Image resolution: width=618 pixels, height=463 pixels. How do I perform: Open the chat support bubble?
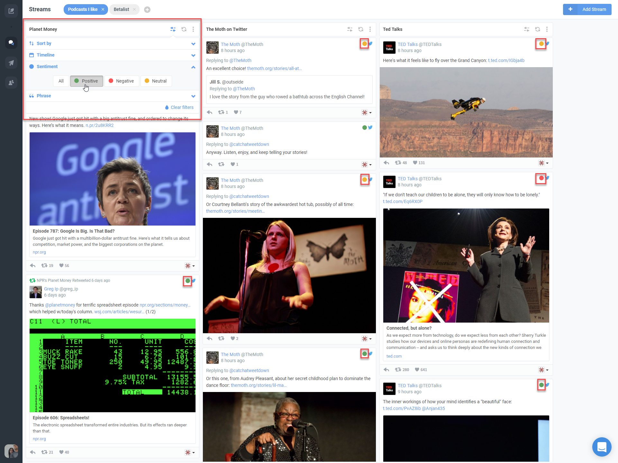coord(602,447)
